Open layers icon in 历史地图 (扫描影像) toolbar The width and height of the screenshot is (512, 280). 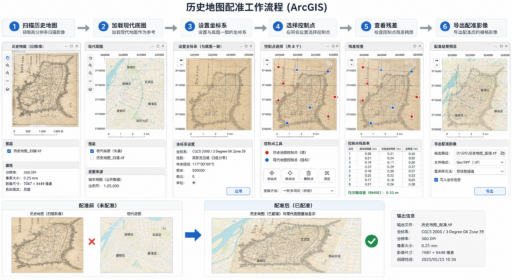coord(7,89)
